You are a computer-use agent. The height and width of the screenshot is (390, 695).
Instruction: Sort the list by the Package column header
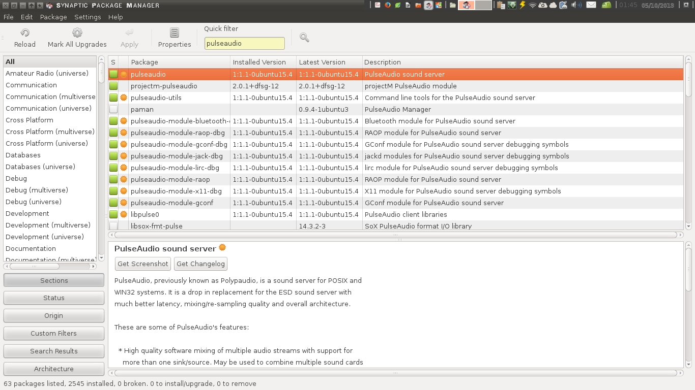(x=179, y=62)
